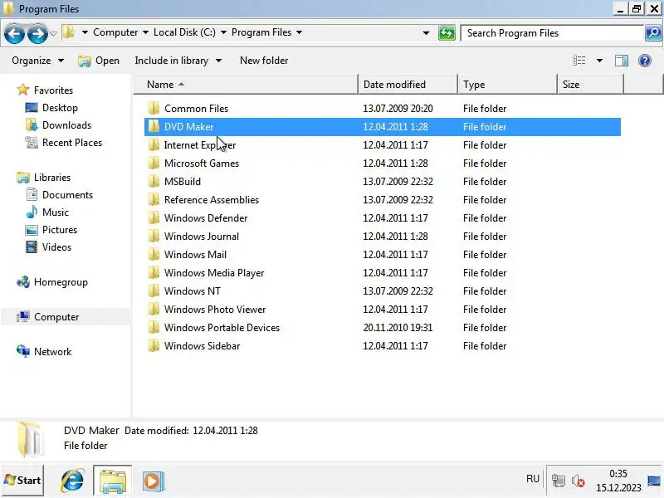
Task: Focus the Search Program Files field
Action: click(552, 33)
